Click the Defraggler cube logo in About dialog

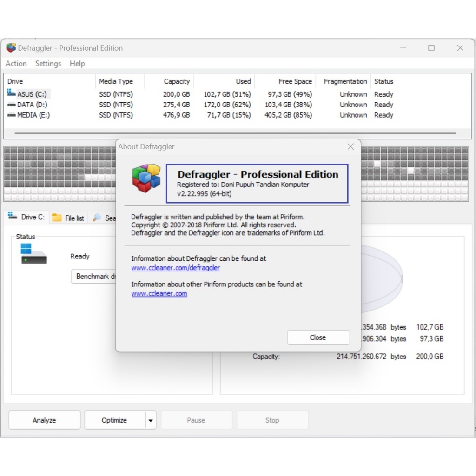[x=146, y=178]
